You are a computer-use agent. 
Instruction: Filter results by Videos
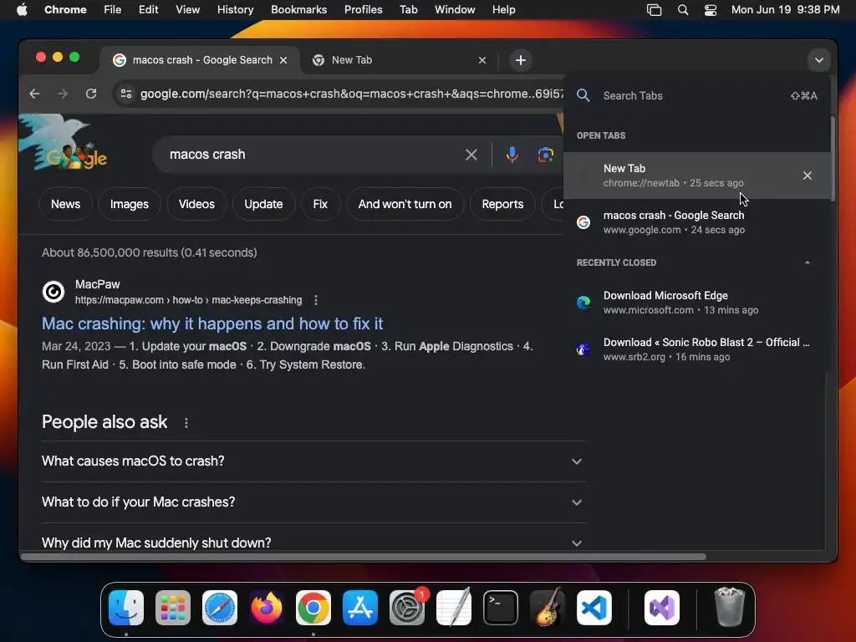(x=196, y=204)
